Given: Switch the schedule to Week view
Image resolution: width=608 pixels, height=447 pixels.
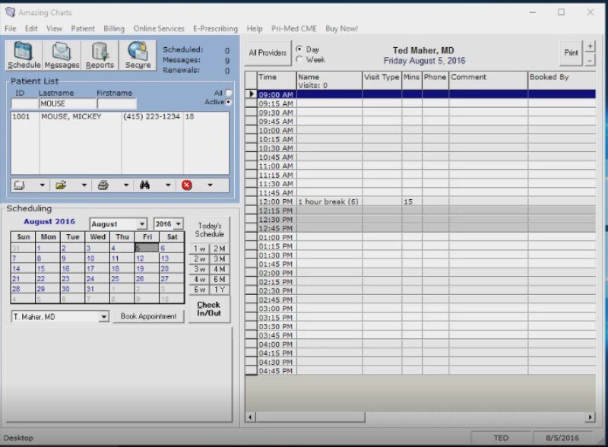Looking at the screenshot, I should pyautogui.click(x=299, y=59).
